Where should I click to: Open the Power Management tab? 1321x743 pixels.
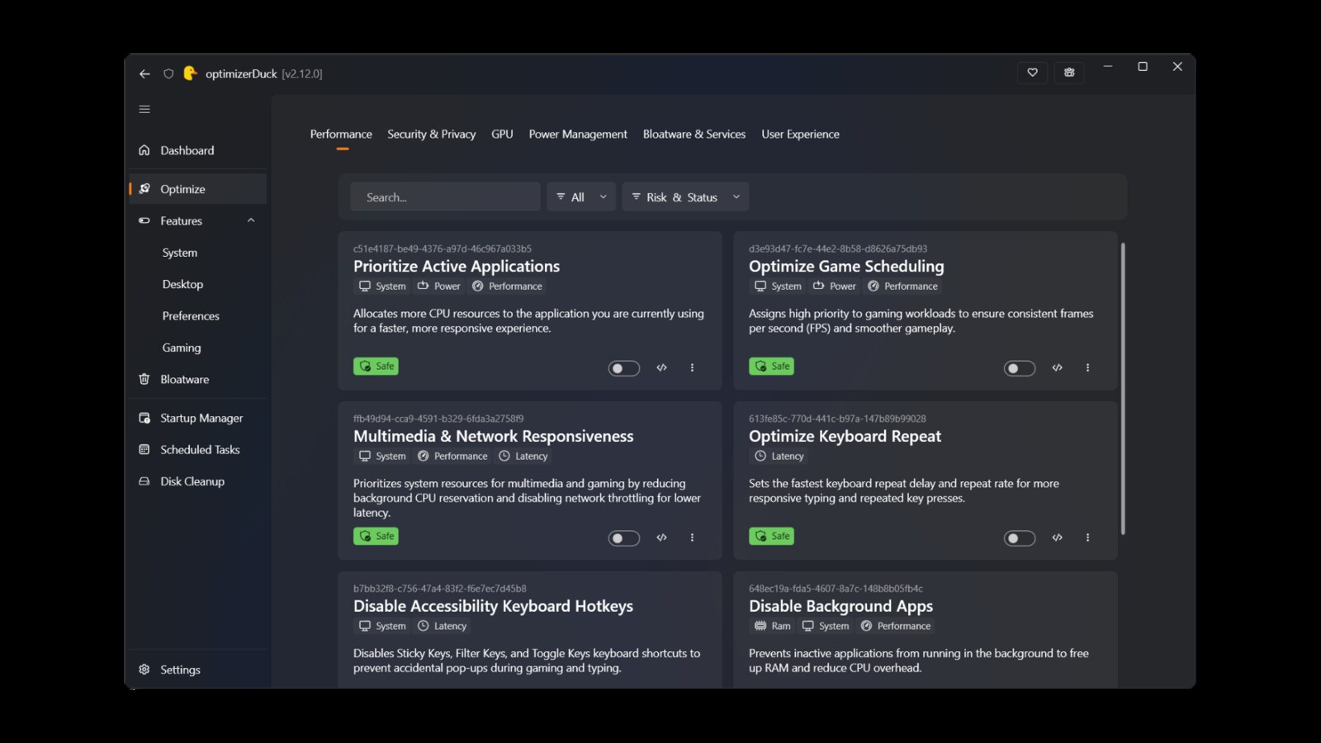[578, 134]
